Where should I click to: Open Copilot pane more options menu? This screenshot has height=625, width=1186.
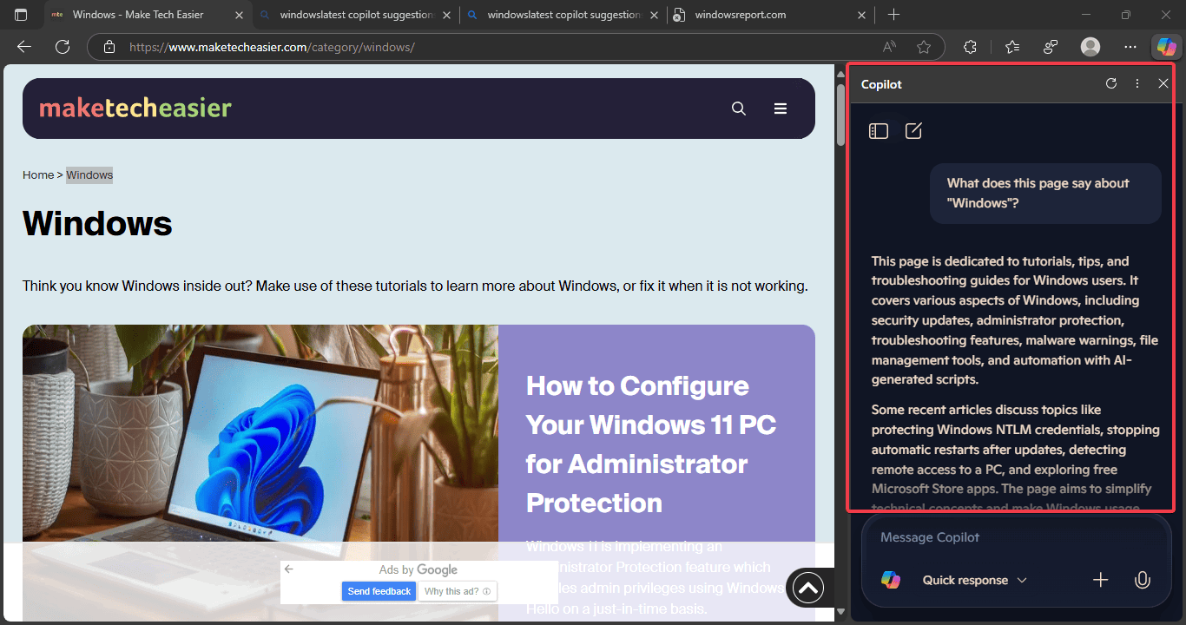coord(1137,83)
